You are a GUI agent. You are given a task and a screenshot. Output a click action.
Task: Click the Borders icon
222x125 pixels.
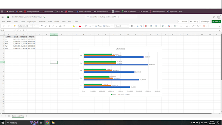pyautogui.click(x=68, y=26)
